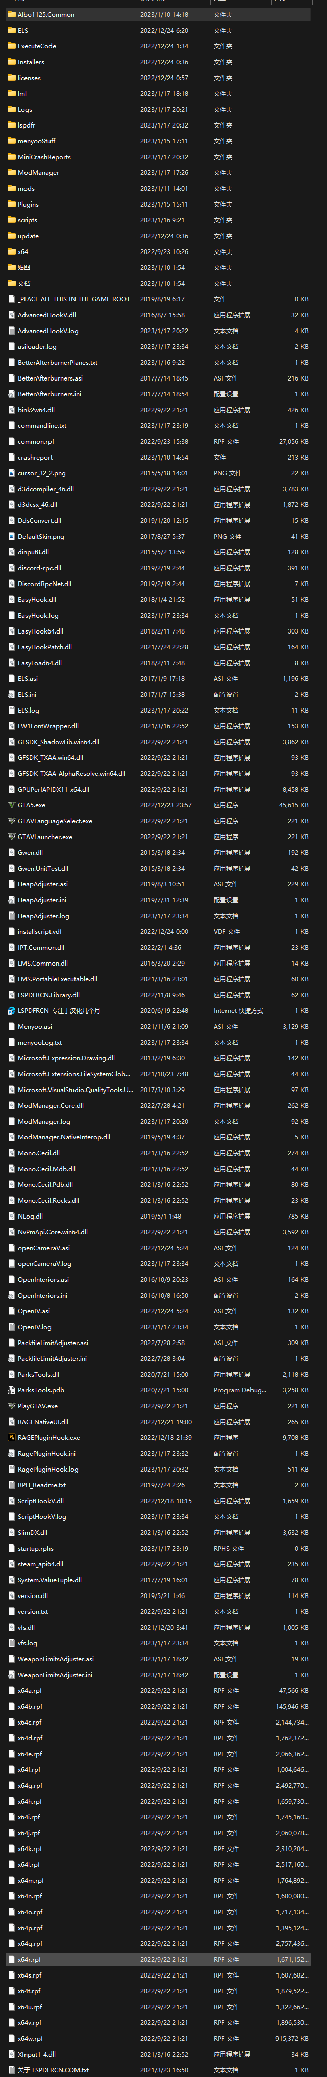Select the Albo1125.Common folder name
The image size is (327, 2077).
(46, 14)
